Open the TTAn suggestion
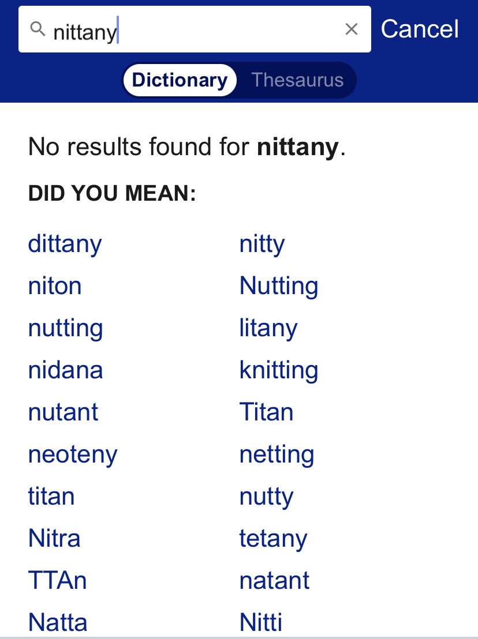The image size is (478, 639). pyautogui.click(x=57, y=581)
